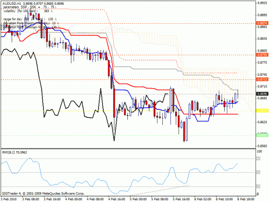The width and height of the screenshot is (269, 202).
Task: Click the 0.8895 price scale label
Action: [262, 15]
